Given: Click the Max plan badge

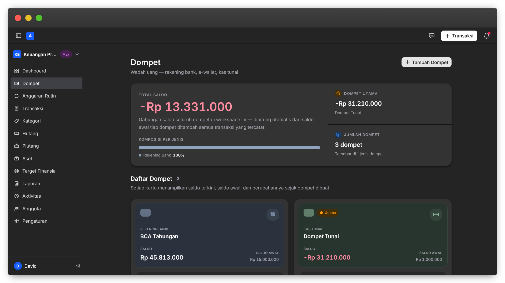Looking at the screenshot, I should (x=66, y=55).
